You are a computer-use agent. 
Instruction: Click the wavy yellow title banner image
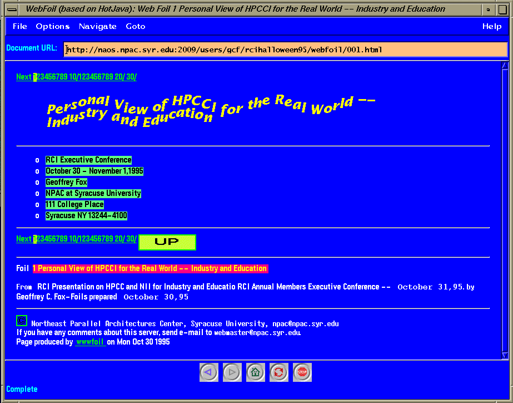click(x=211, y=111)
